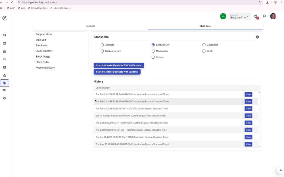The image size is (284, 177).
Task: Open the clients people icon in the sidebar
Action: point(5,59)
